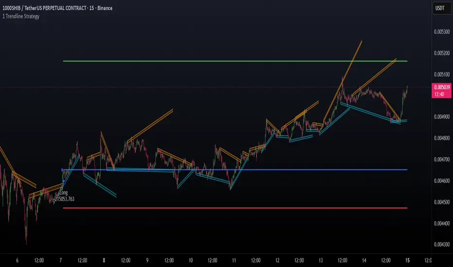Click date label 14 on time axis
The height and width of the screenshot is (267, 453).
[364, 261]
